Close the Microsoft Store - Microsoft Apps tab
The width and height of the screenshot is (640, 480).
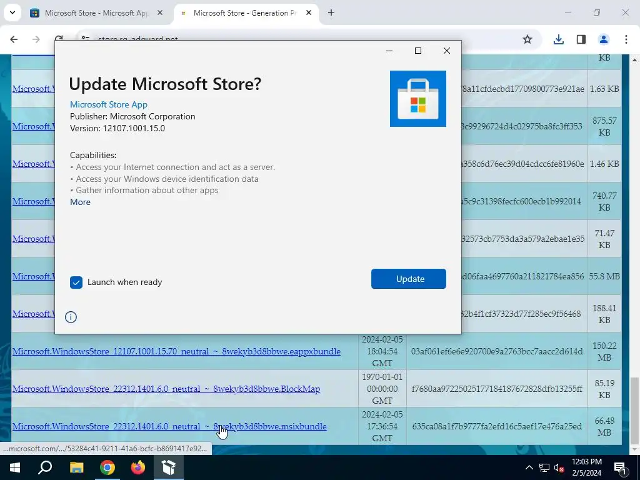click(160, 13)
